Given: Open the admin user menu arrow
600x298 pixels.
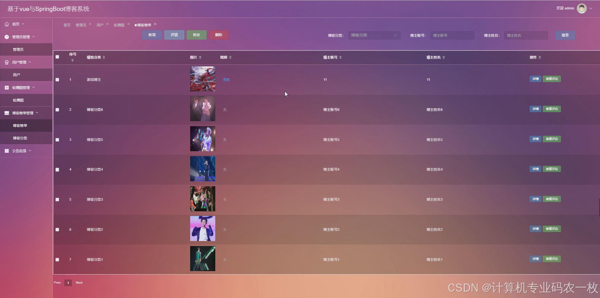Looking at the screenshot, I should (x=591, y=8).
